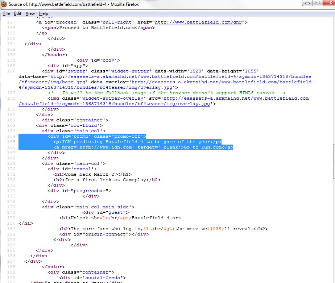Open the File menu
335x283 pixels.
point(7,13)
